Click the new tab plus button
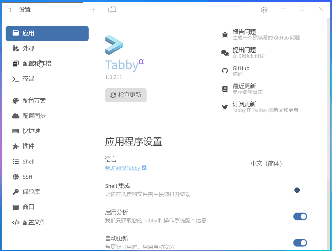Screen dimensions: 332x251 click(x=93, y=10)
